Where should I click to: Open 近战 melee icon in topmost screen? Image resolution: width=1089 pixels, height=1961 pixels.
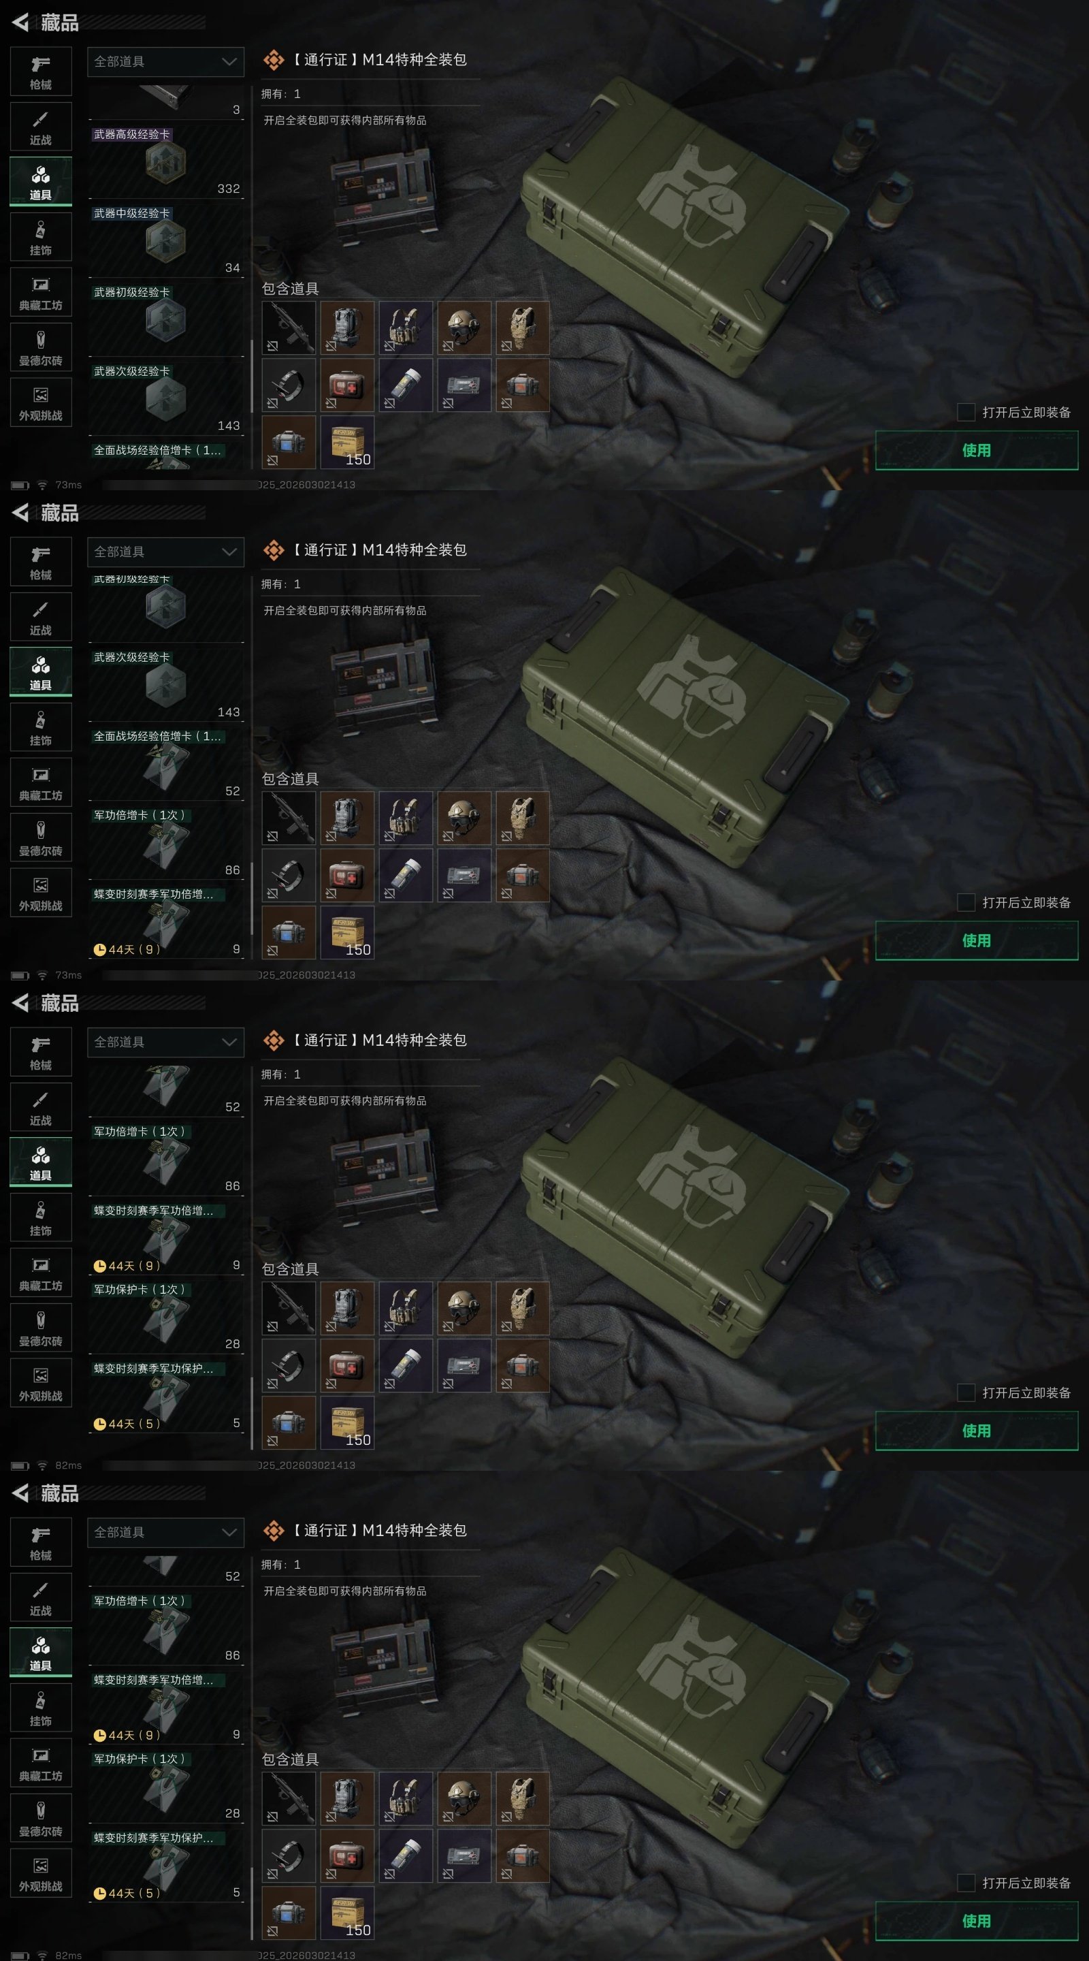[x=41, y=127]
